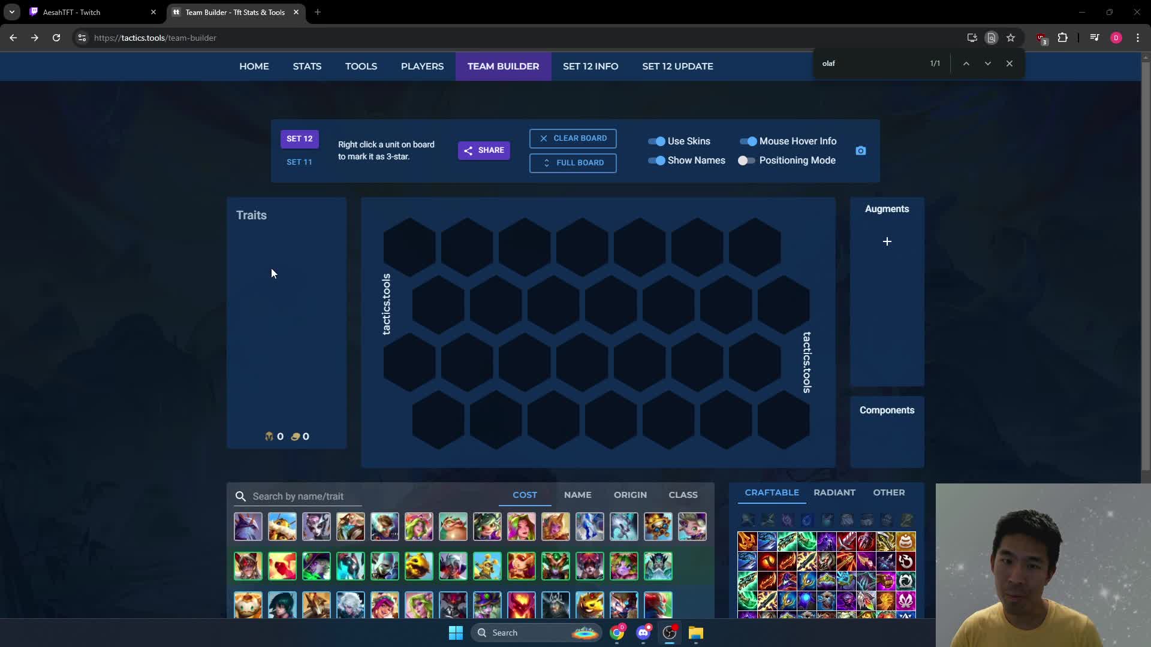Screen dimensions: 1151x647
Task: Sort champions by NAME tab
Action: point(578,495)
